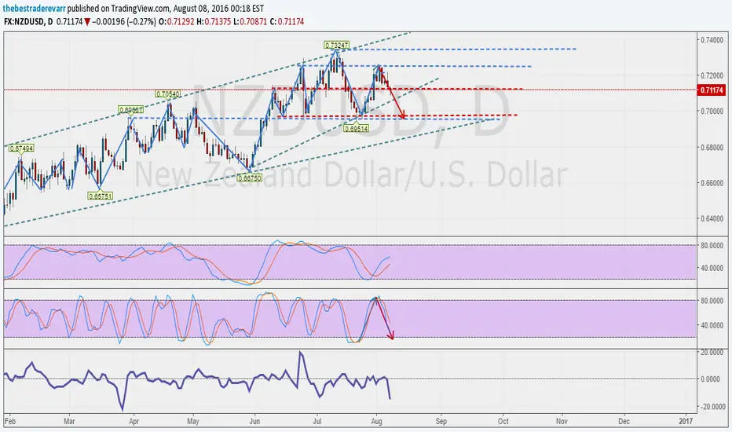Viewport: 732px width, 432px height.
Task: Click the May label on time axis
Action: [192, 421]
